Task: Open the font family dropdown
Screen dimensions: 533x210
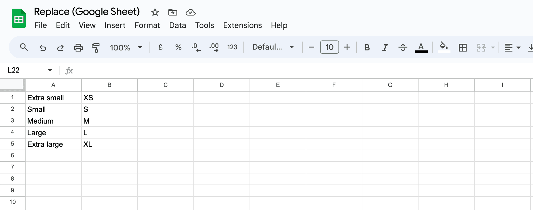Action: click(272, 47)
